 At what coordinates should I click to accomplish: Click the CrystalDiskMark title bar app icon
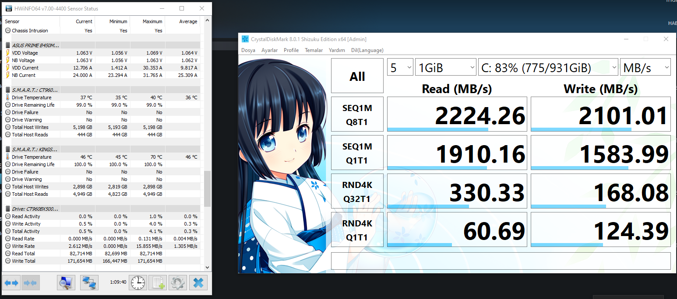(x=245, y=39)
